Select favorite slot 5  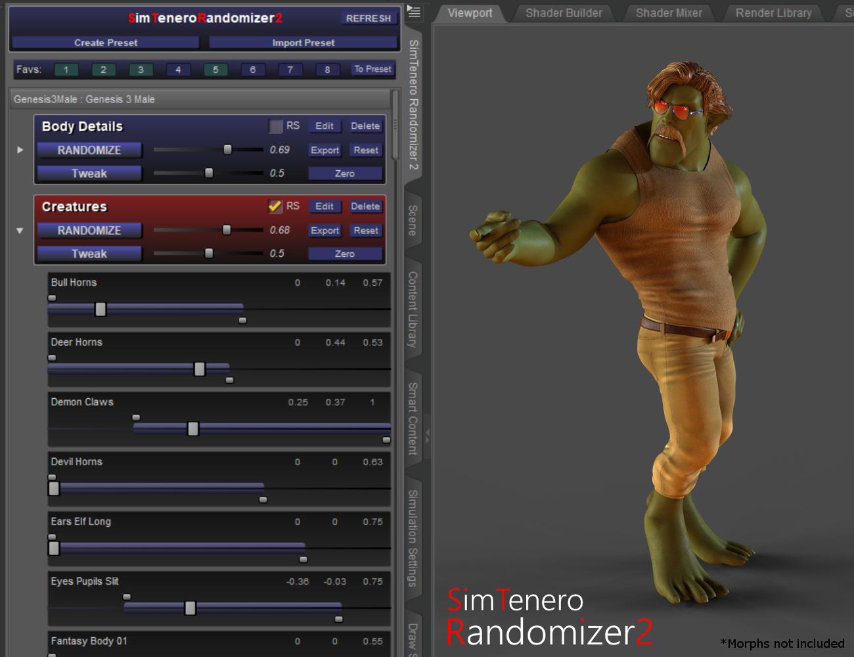click(215, 70)
